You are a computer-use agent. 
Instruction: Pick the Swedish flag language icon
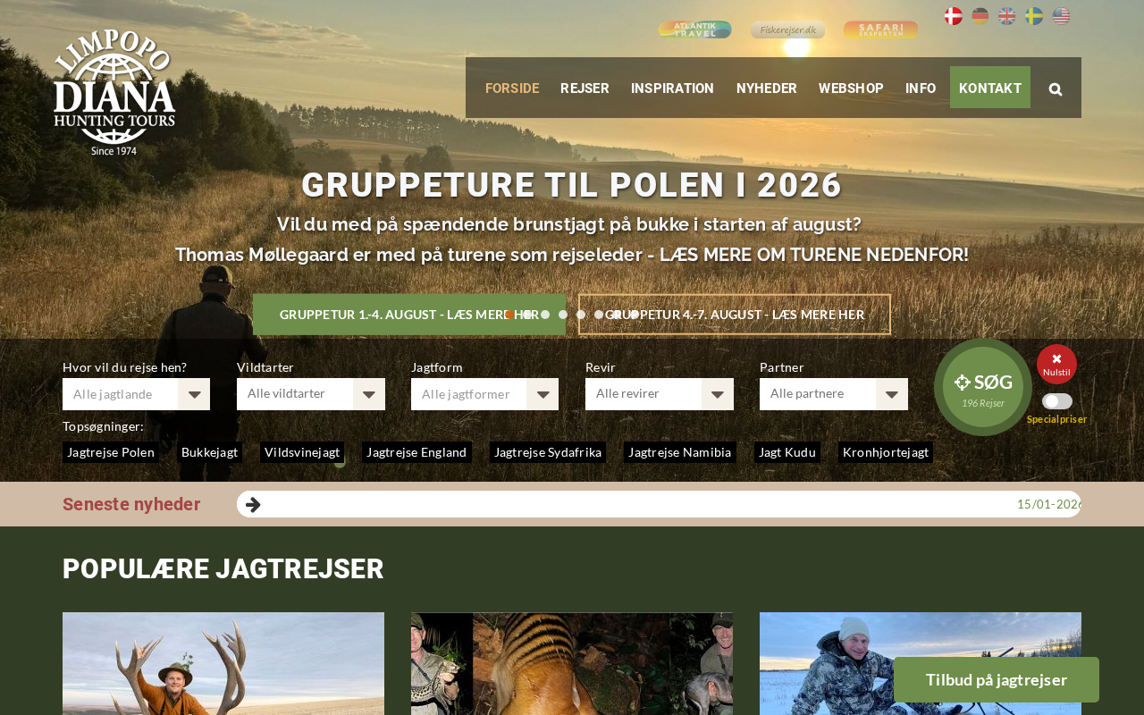(1034, 16)
